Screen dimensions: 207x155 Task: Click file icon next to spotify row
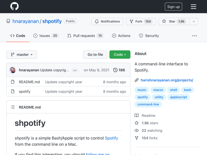point(13,91)
